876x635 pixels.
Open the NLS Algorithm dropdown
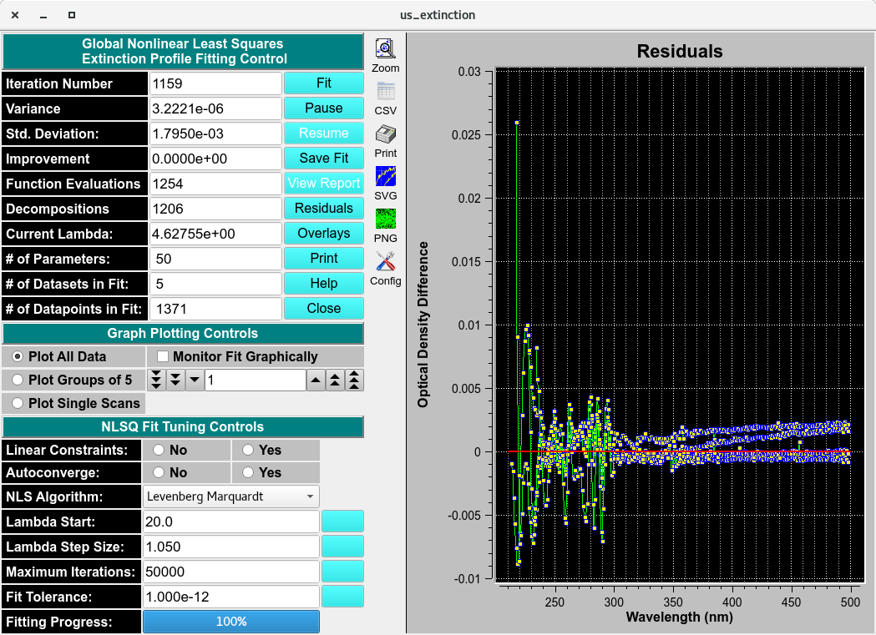[x=231, y=497]
